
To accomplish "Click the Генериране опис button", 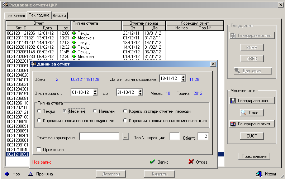I will pos(252,101).
